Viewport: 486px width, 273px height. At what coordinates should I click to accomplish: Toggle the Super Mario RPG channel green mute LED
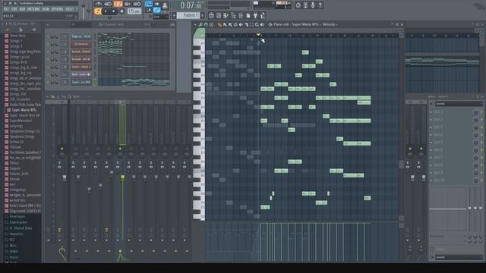48,82
